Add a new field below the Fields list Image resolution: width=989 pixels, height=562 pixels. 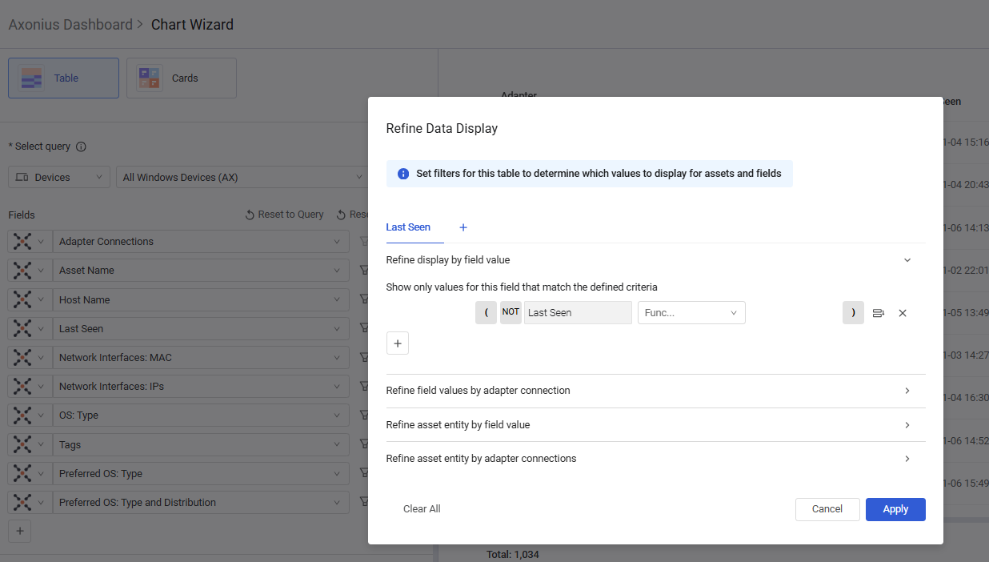click(x=20, y=531)
